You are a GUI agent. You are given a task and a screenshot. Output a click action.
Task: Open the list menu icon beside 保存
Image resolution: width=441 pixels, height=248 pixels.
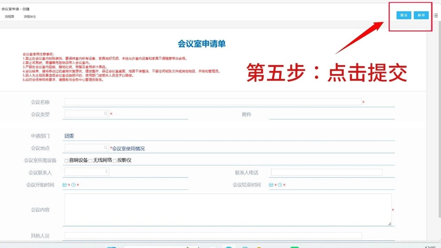(x=435, y=15)
